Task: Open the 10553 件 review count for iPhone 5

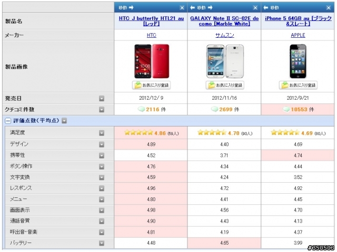Action: [302, 110]
